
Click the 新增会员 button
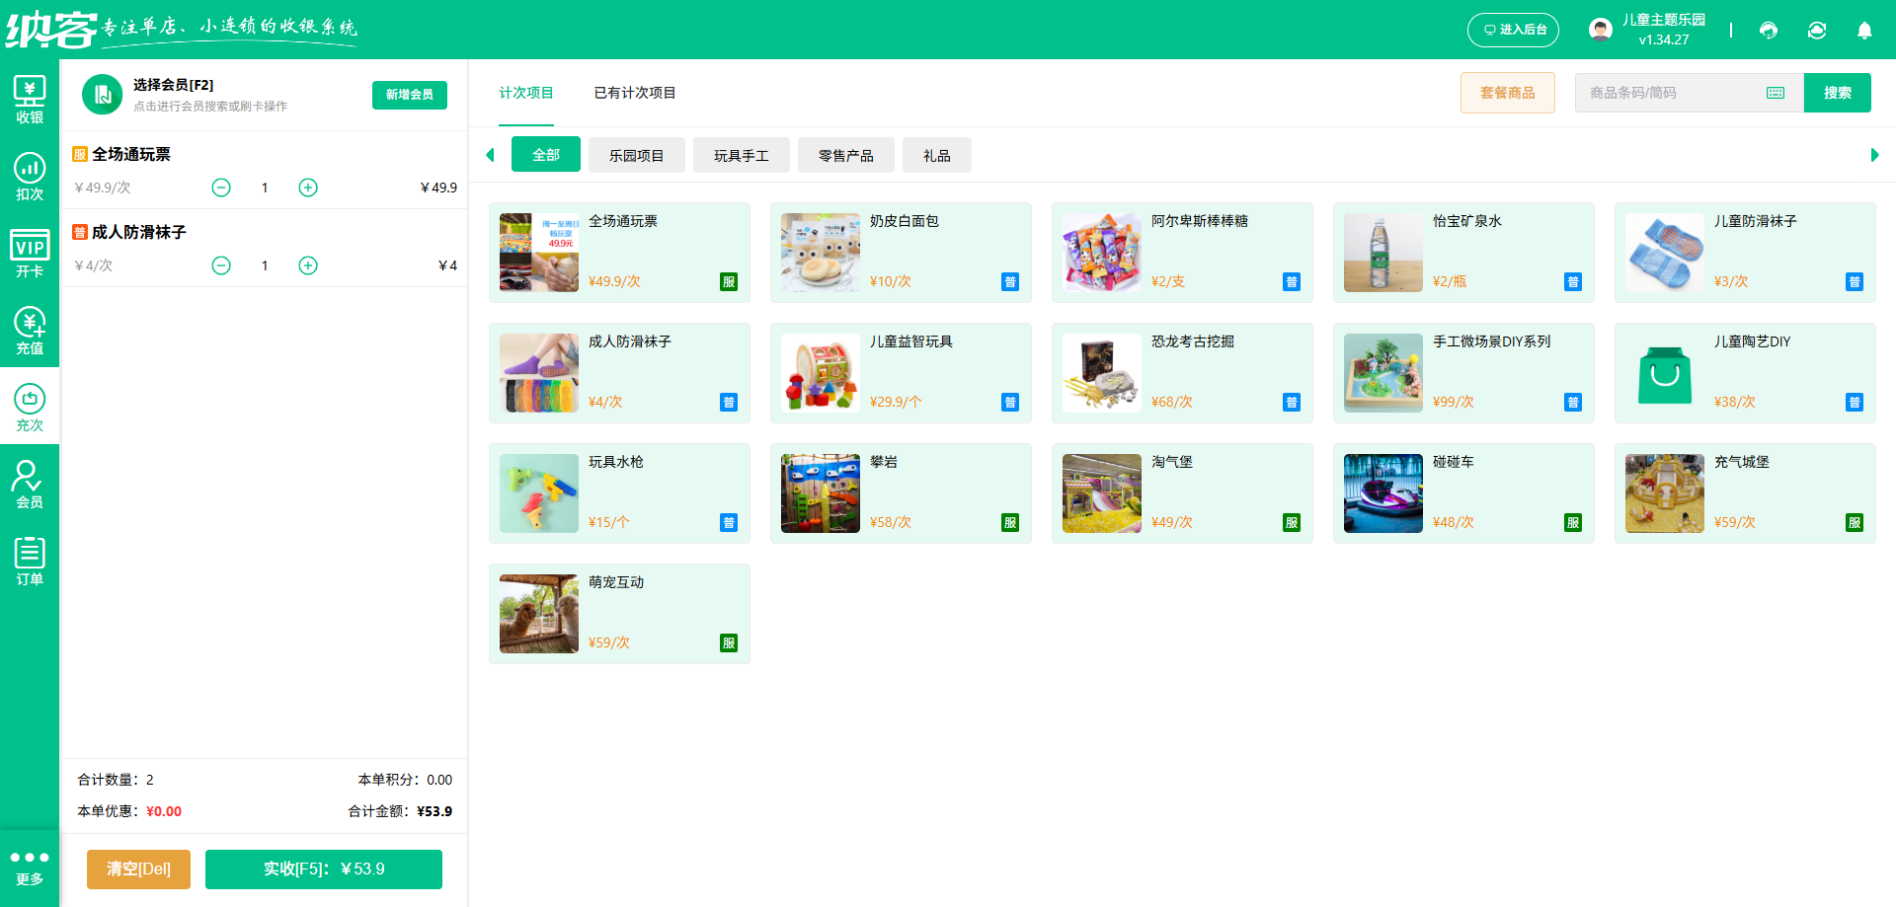pyautogui.click(x=409, y=95)
